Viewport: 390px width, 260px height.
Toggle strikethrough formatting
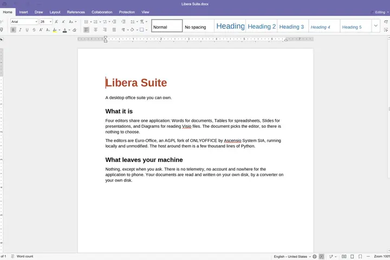click(34, 30)
